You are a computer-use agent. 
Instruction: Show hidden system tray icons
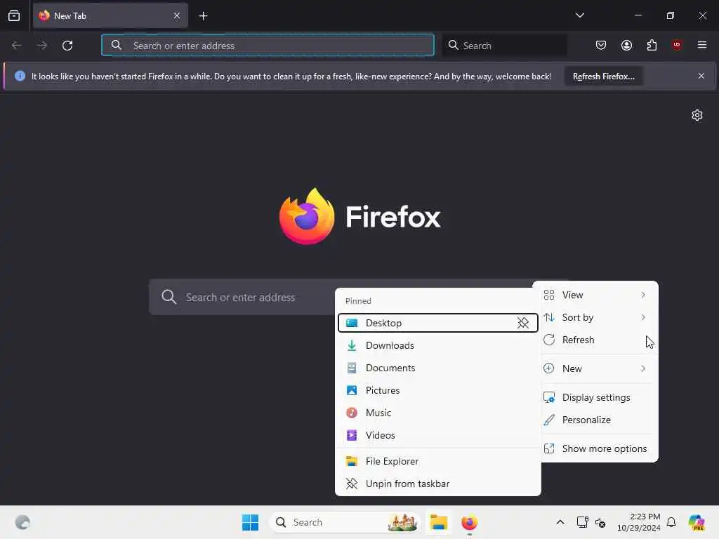coord(560,522)
